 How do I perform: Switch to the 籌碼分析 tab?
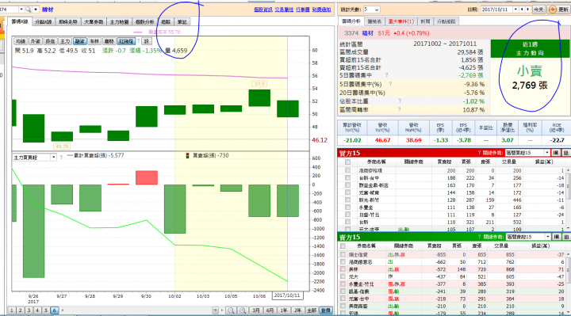coord(351,21)
